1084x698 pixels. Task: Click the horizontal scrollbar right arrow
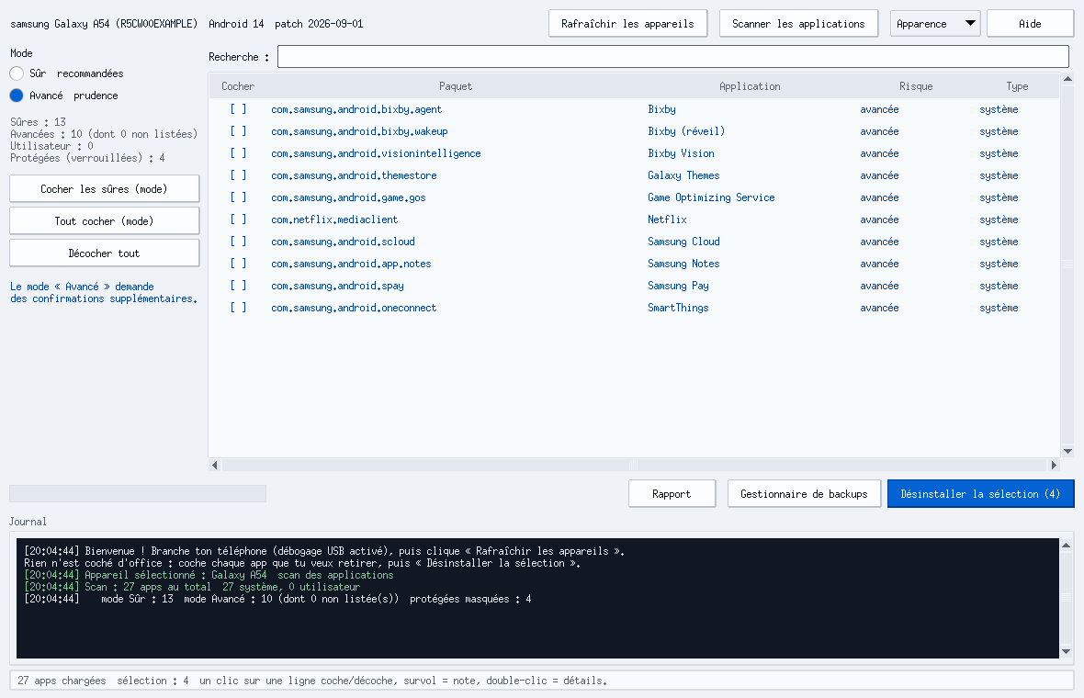1054,465
